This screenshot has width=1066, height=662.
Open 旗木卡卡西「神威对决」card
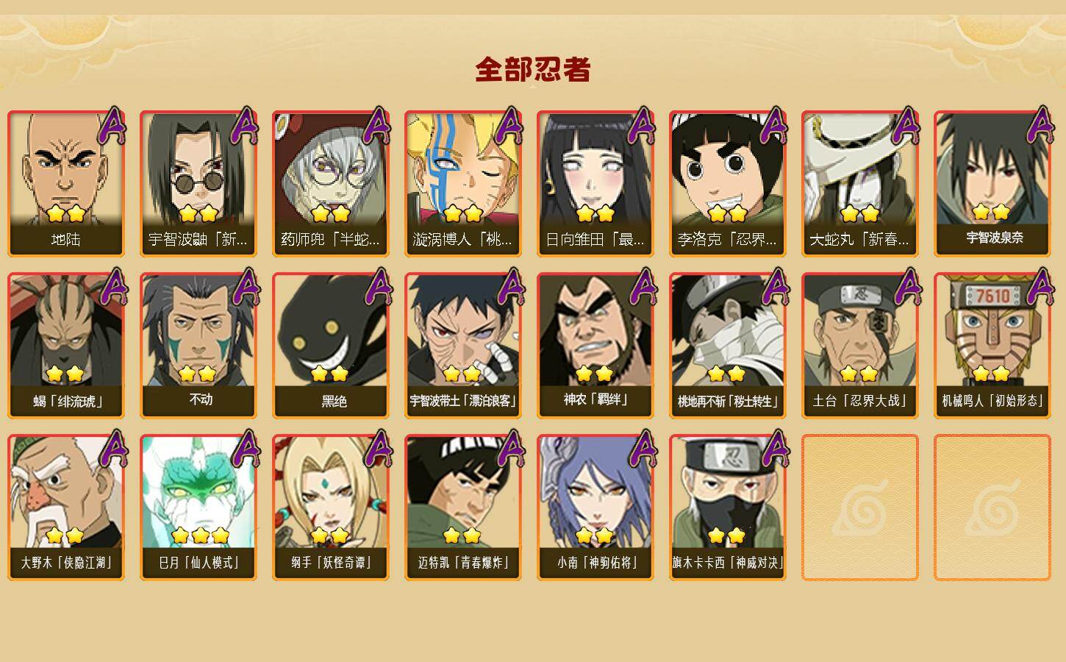(728, 507)
